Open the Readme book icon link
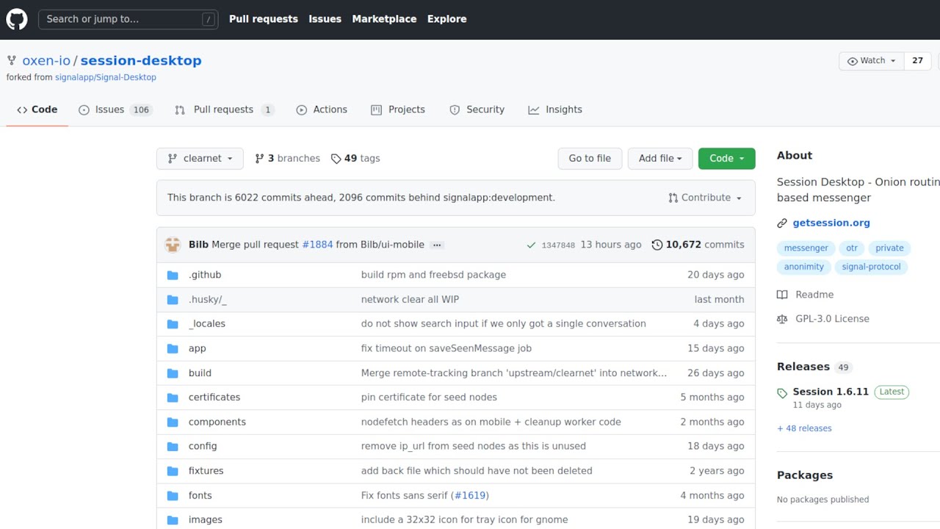This screenshot has height=529, width=940. tap(782, 295)
